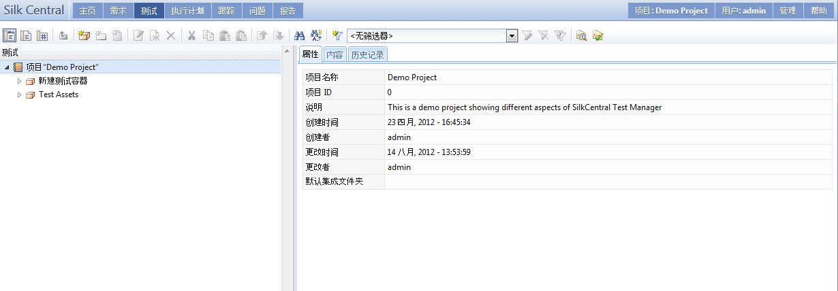The image size is (838, 291).
Task: Select the Test Assets tree item
Action: point(58,95)
